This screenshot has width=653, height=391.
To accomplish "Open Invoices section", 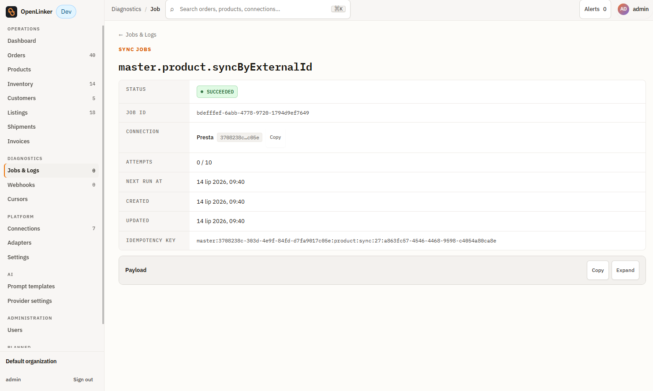I will coord(51,142).
